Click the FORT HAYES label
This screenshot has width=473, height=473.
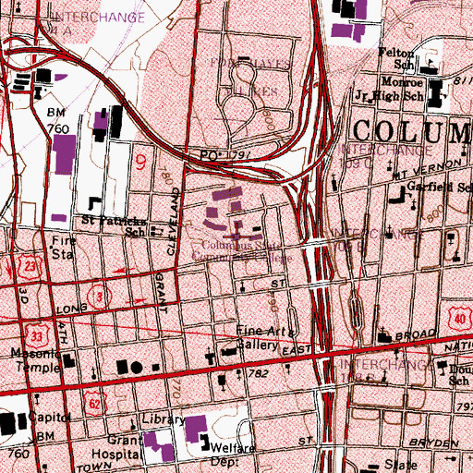tap(250, 64)
